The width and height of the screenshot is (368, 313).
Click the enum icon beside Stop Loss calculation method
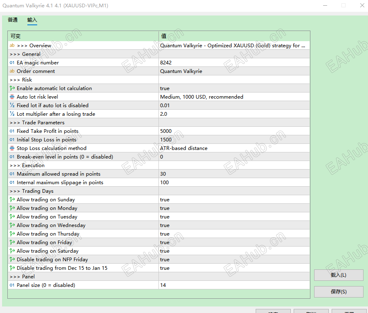pos(12,148)
